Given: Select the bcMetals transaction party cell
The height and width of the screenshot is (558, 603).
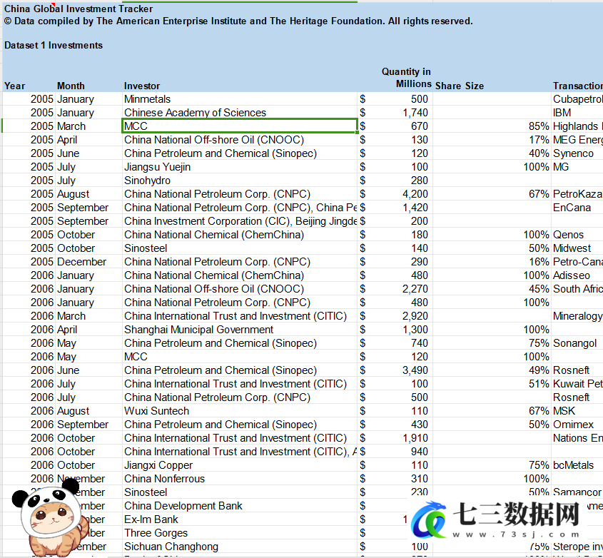Looking at the screenshot, I should pyautogui.click(x=577, y=465).
